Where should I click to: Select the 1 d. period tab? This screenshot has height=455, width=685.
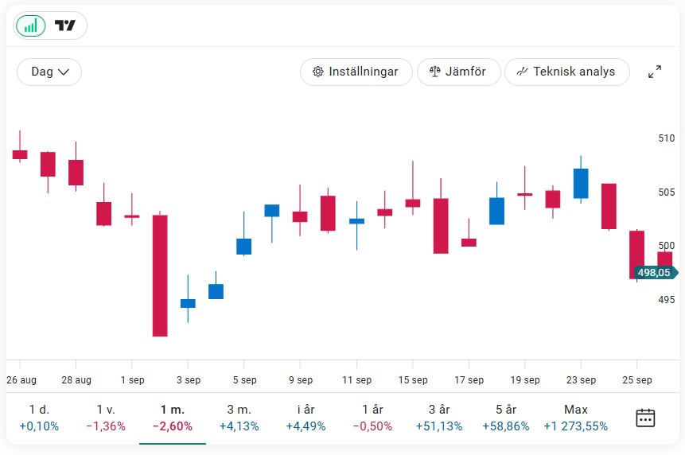pyautogui.click(x=39, y=418)
